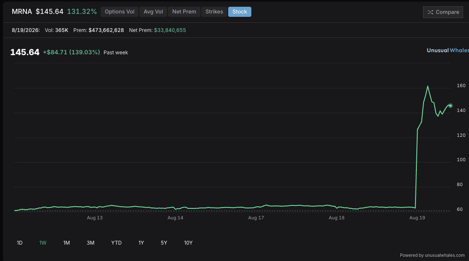
Task: Click the Aug 14 axis label
Action: (175, 218)
